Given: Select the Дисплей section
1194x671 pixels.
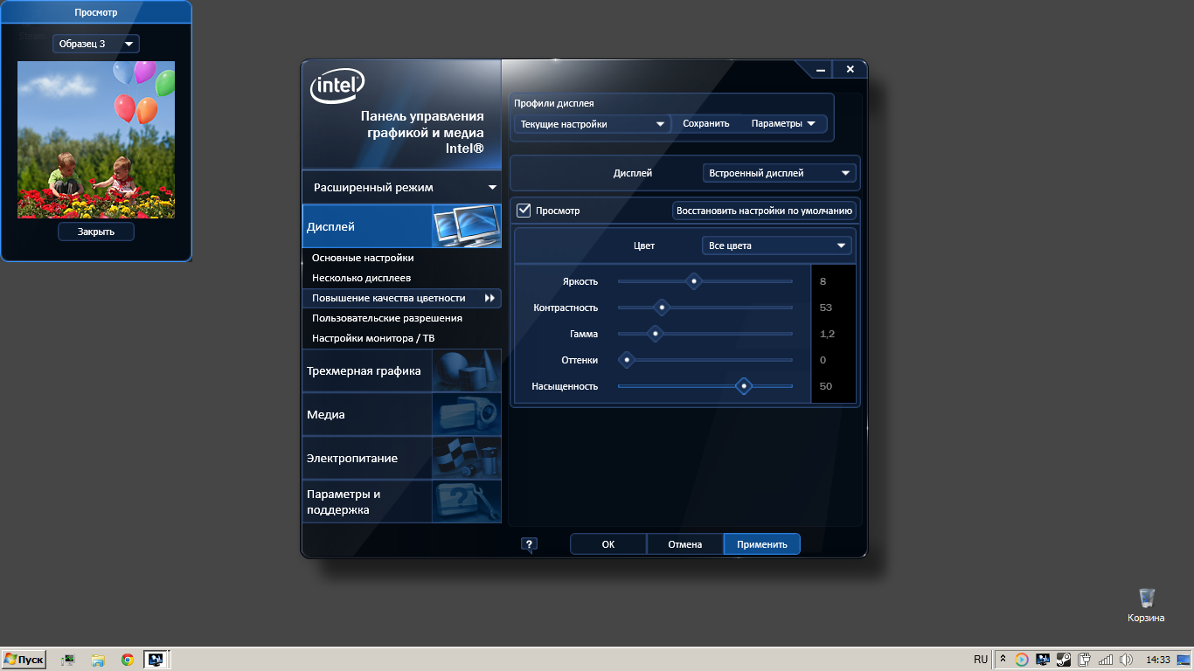Looking at the screenshot, I should pos(402,226).
